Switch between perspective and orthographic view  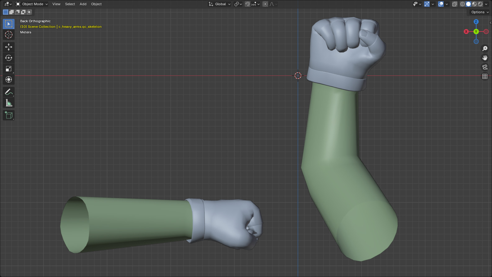point(485,76)
